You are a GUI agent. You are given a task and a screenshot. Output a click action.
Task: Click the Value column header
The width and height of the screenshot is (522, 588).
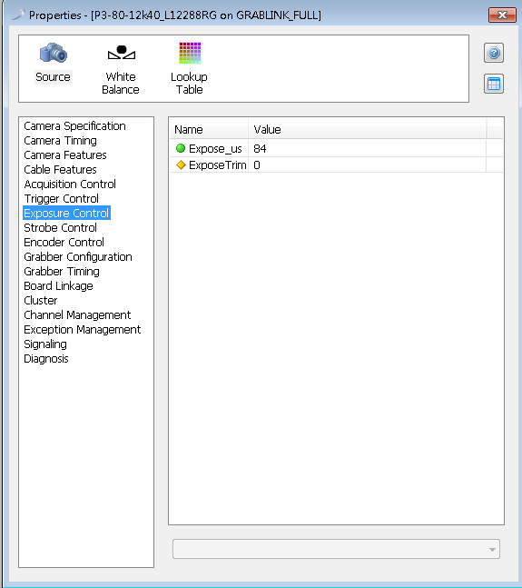[x=368, y=130]
